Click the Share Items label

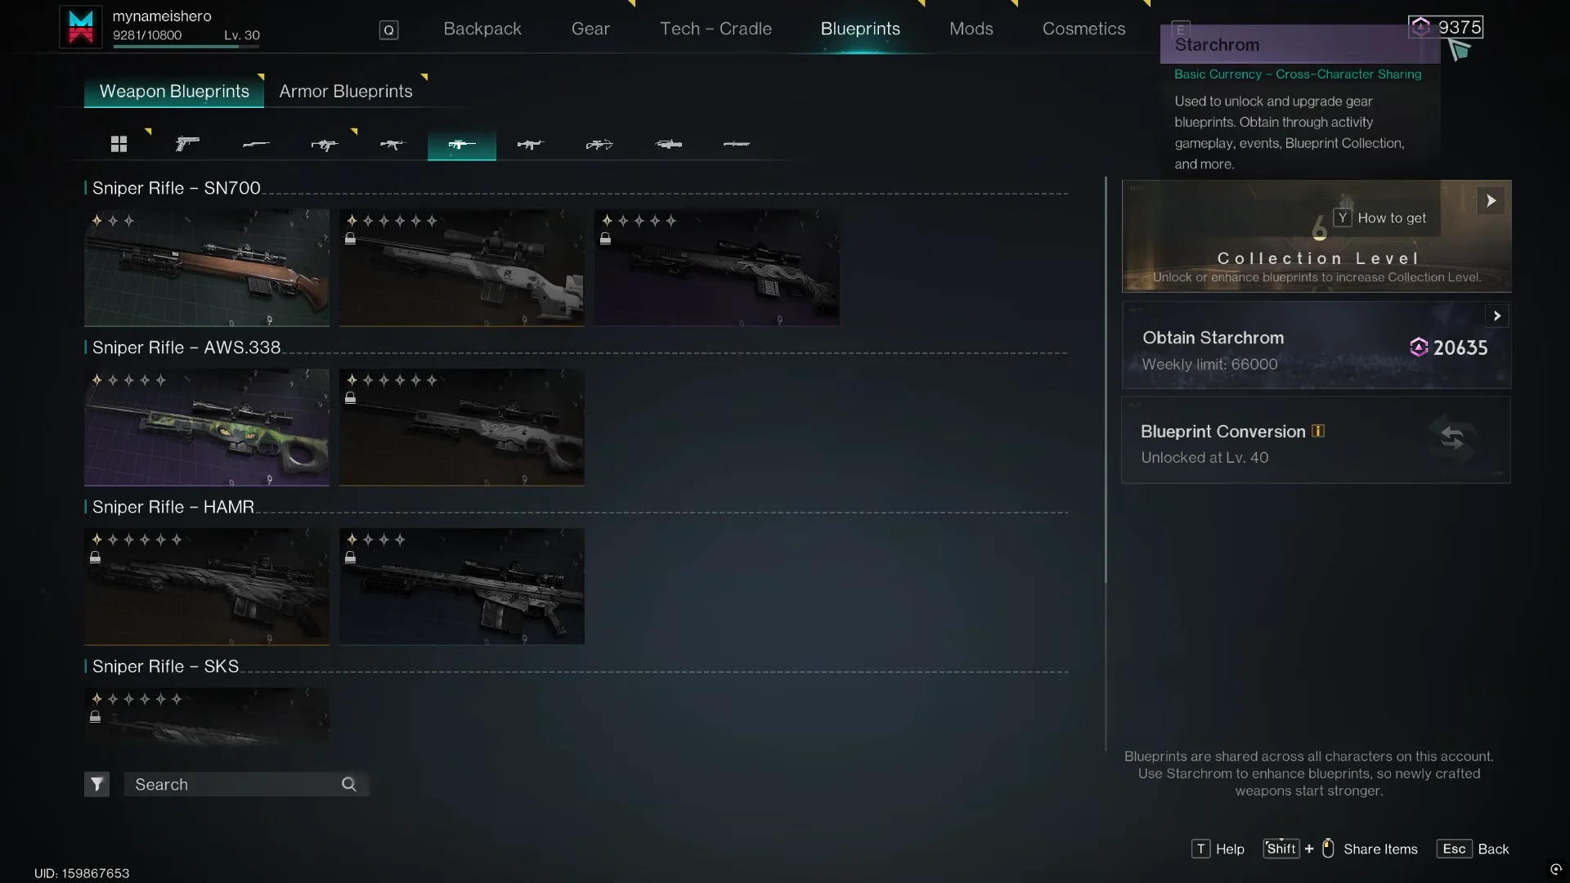pos(1380,849)
